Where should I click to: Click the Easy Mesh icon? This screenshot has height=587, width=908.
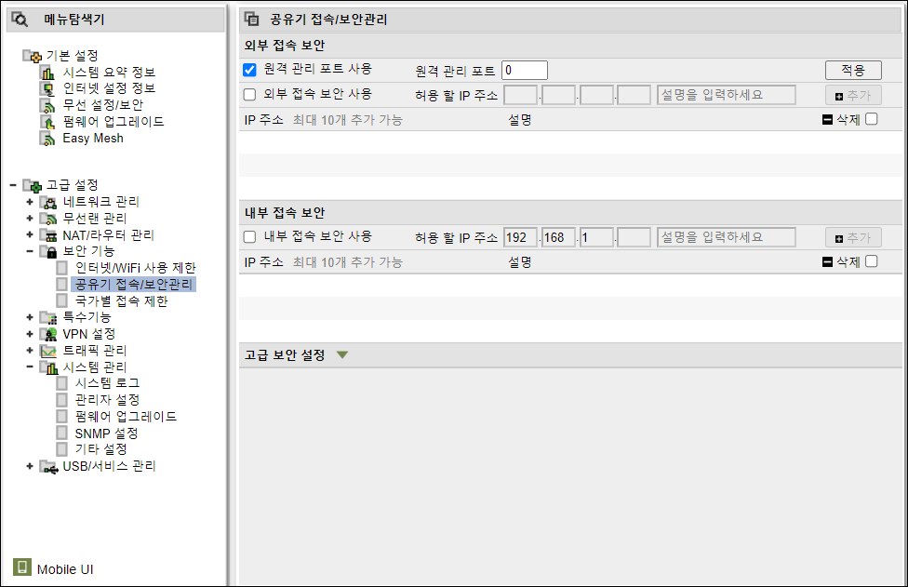pyautogui.click(x=47, y=139)
